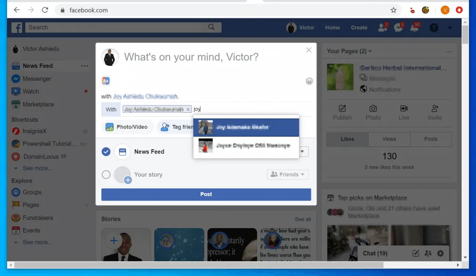The image size is (476, 276).
Task: Bookmark page with star icon
Action: [x=393, y=10]
